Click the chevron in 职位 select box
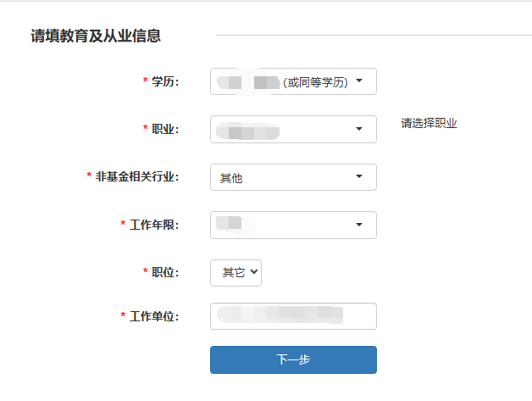Screen dimensions: 532x401 click(x=255, y=272)
